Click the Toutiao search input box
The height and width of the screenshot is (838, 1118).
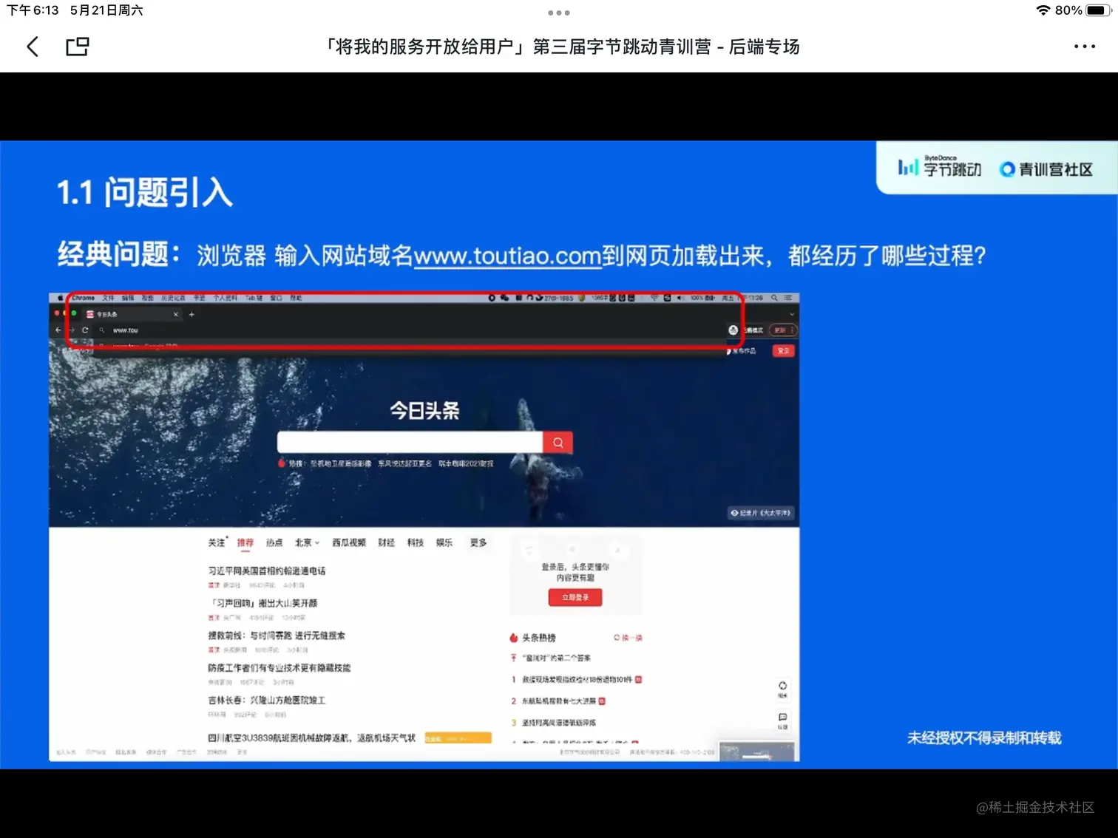410,442
